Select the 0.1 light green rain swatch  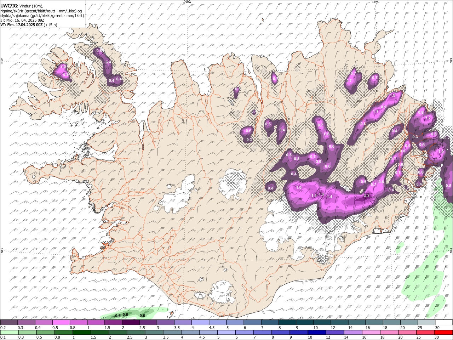(x=9, y=332)
